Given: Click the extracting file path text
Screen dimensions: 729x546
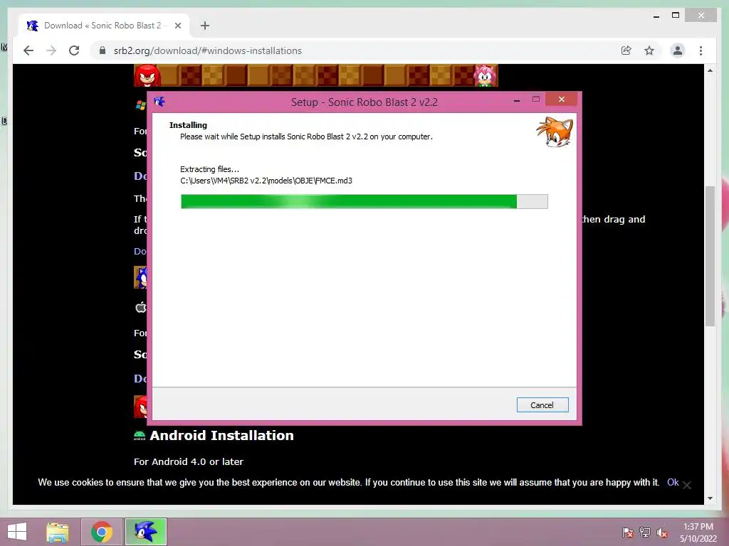Looking at the screenshot, I should pos(266,181).
